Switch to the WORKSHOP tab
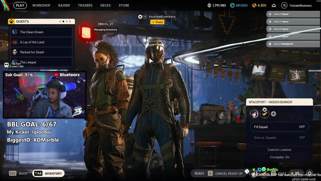 click(41, 5)
